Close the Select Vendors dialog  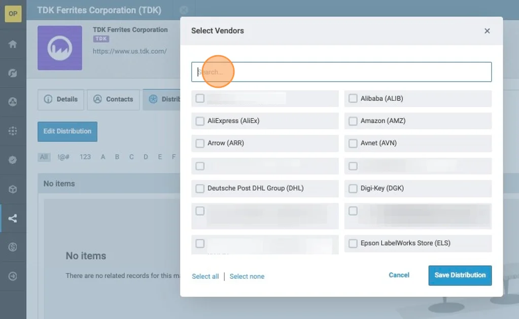click(487, 31)
